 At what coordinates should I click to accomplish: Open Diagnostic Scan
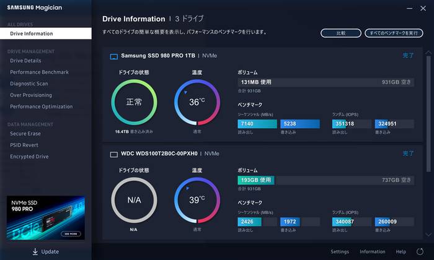pyautogui.click(x=29, y=84)
